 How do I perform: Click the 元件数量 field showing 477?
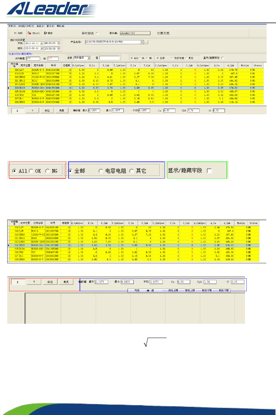click(x=33, y=58)
